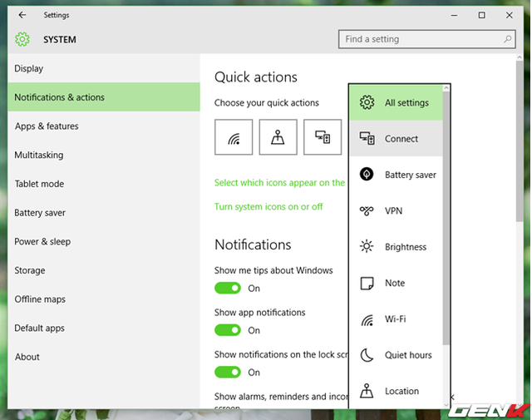This screenshot has height=420, width=532.
Task: Open Battery saver sidebar page
Action: point(104,213)
